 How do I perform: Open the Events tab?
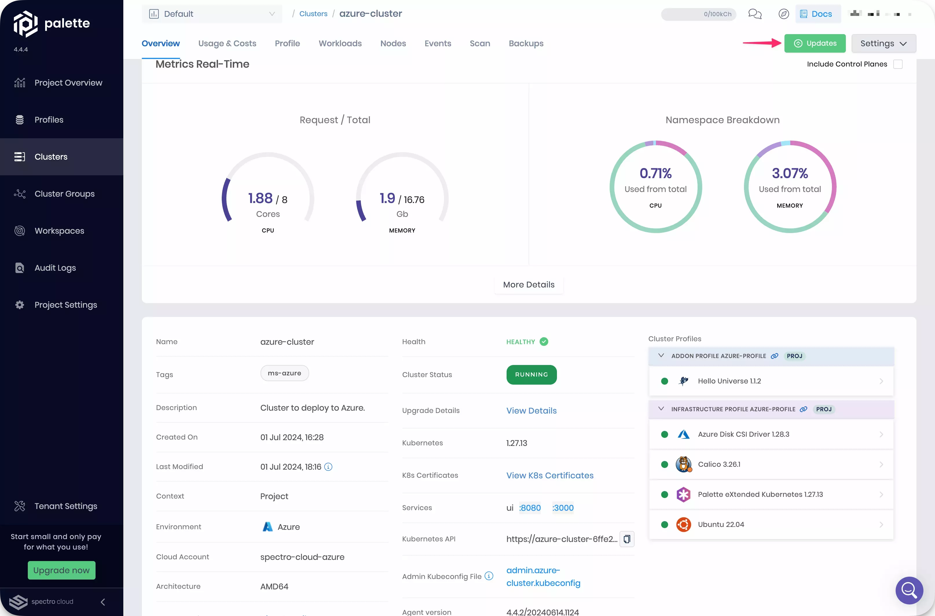(438, 44)
